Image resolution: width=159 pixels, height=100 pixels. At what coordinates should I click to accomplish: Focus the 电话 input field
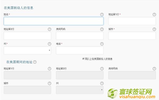click(x=80, y=51)
